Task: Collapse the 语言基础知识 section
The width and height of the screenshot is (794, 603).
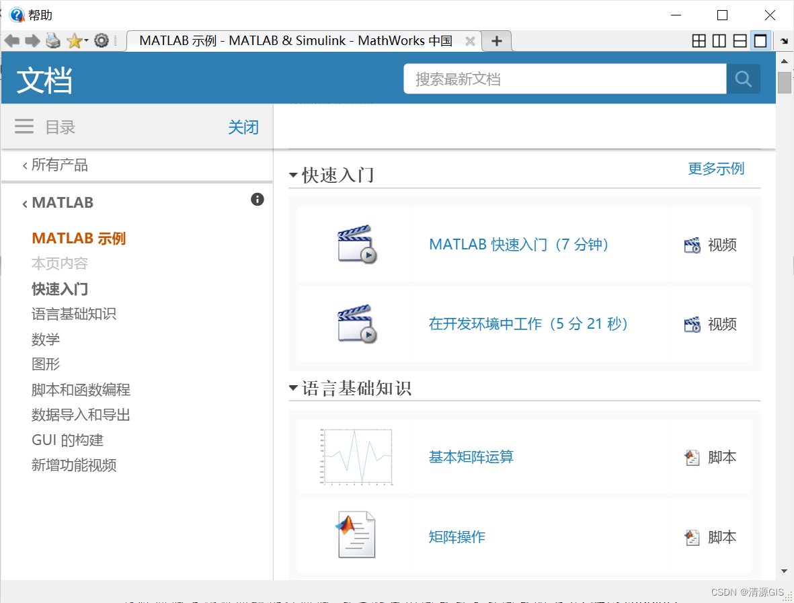Action: (293, 389)
